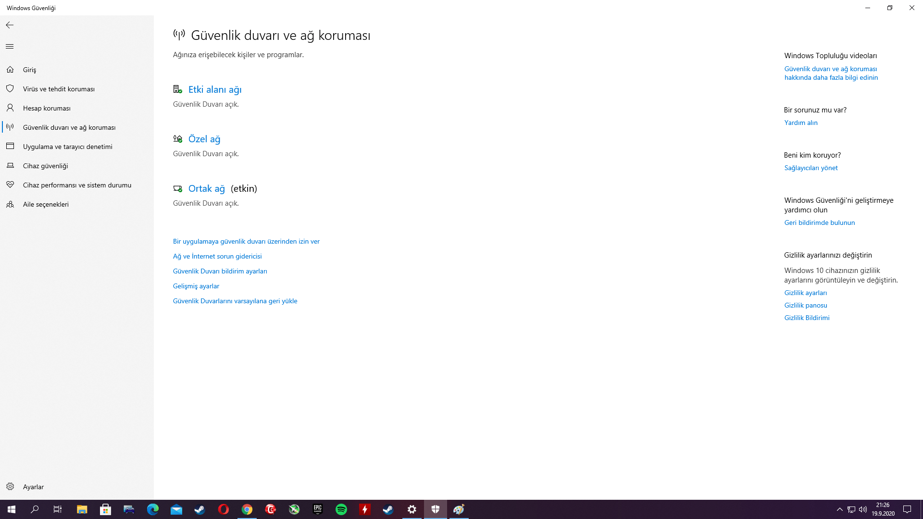
Task: Click Sağlayıcıları yönet link
Action: coord(811,168)
